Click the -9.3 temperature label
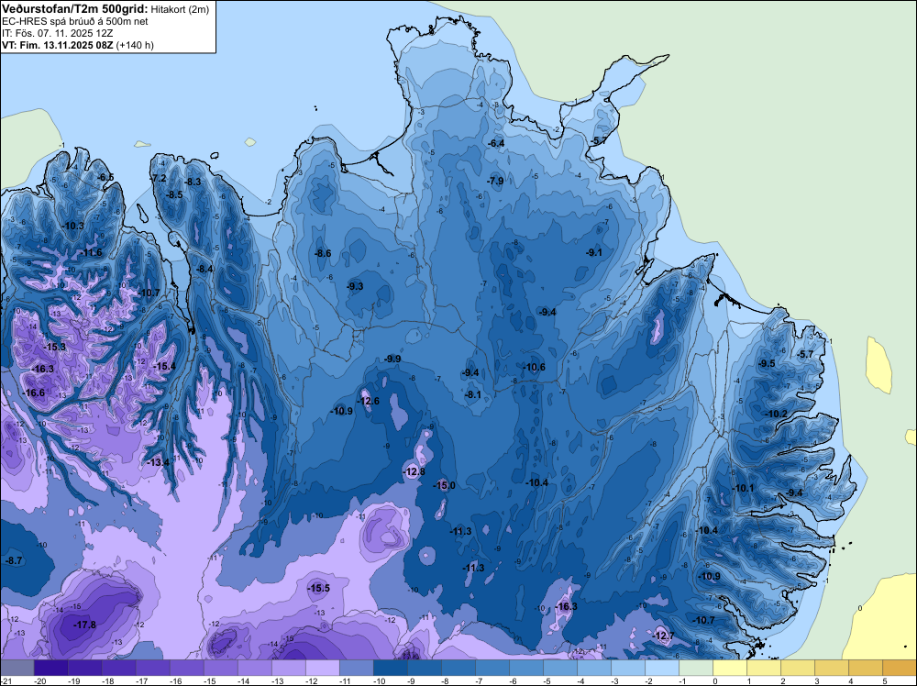This screenshot has height=686, width=917. tap(355, 286)
